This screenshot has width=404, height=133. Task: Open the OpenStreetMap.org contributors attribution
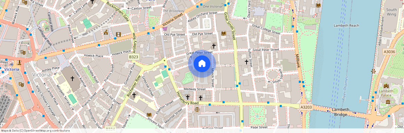coord(47,131)
